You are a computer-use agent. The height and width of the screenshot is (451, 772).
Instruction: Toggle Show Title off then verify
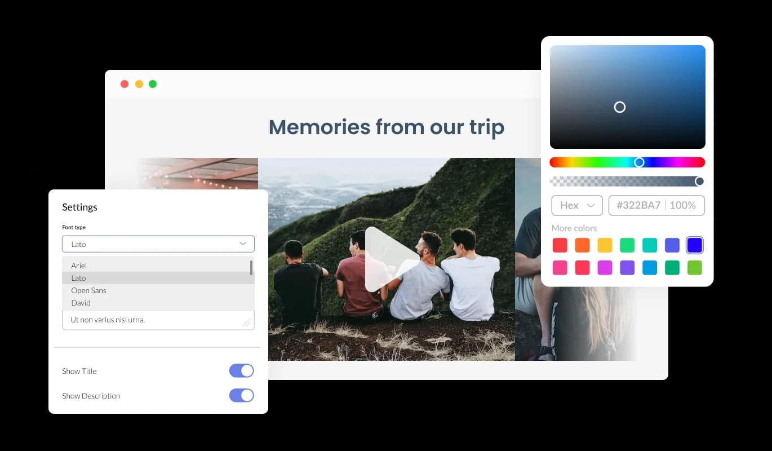241,370
